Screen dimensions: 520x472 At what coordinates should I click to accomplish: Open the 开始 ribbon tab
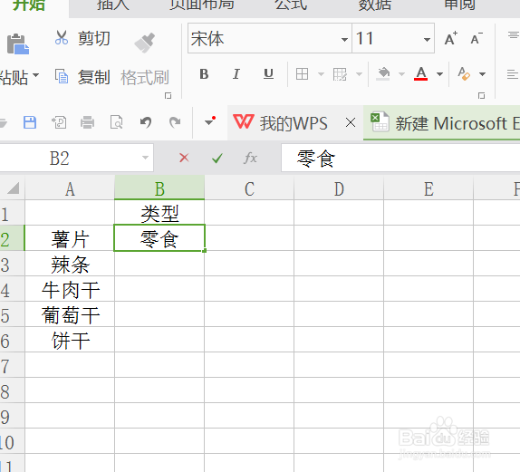(29, 5)
